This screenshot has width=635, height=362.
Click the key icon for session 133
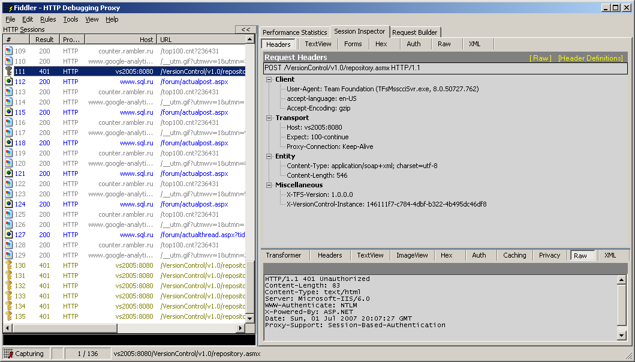tap(8, 296)
